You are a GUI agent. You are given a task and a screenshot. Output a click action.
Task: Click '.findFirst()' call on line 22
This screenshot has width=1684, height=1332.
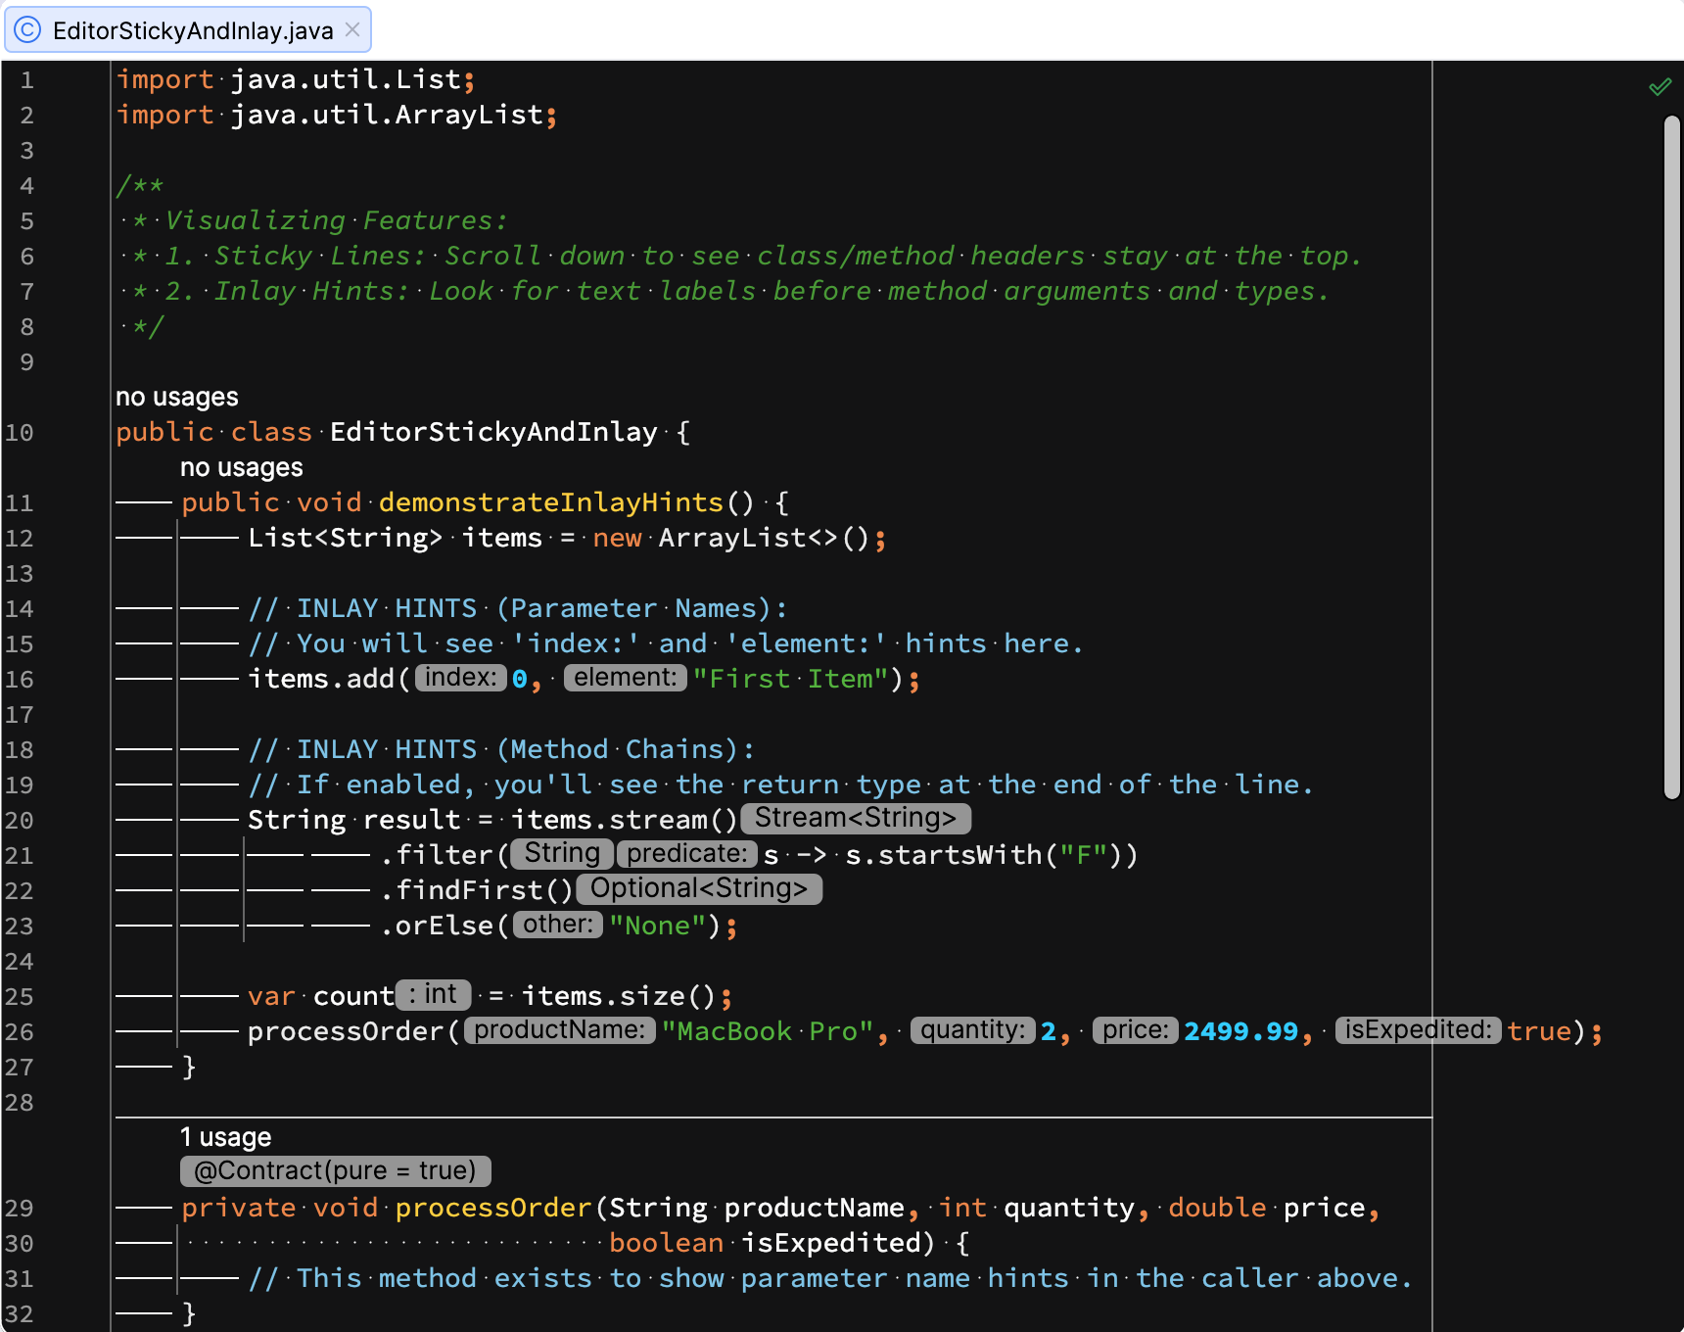click(x=477, y=890)
